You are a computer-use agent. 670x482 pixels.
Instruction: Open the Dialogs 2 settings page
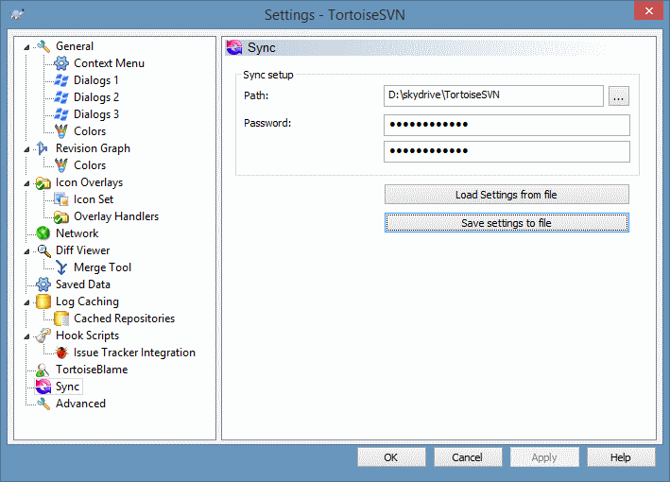[x=96, y=97]
